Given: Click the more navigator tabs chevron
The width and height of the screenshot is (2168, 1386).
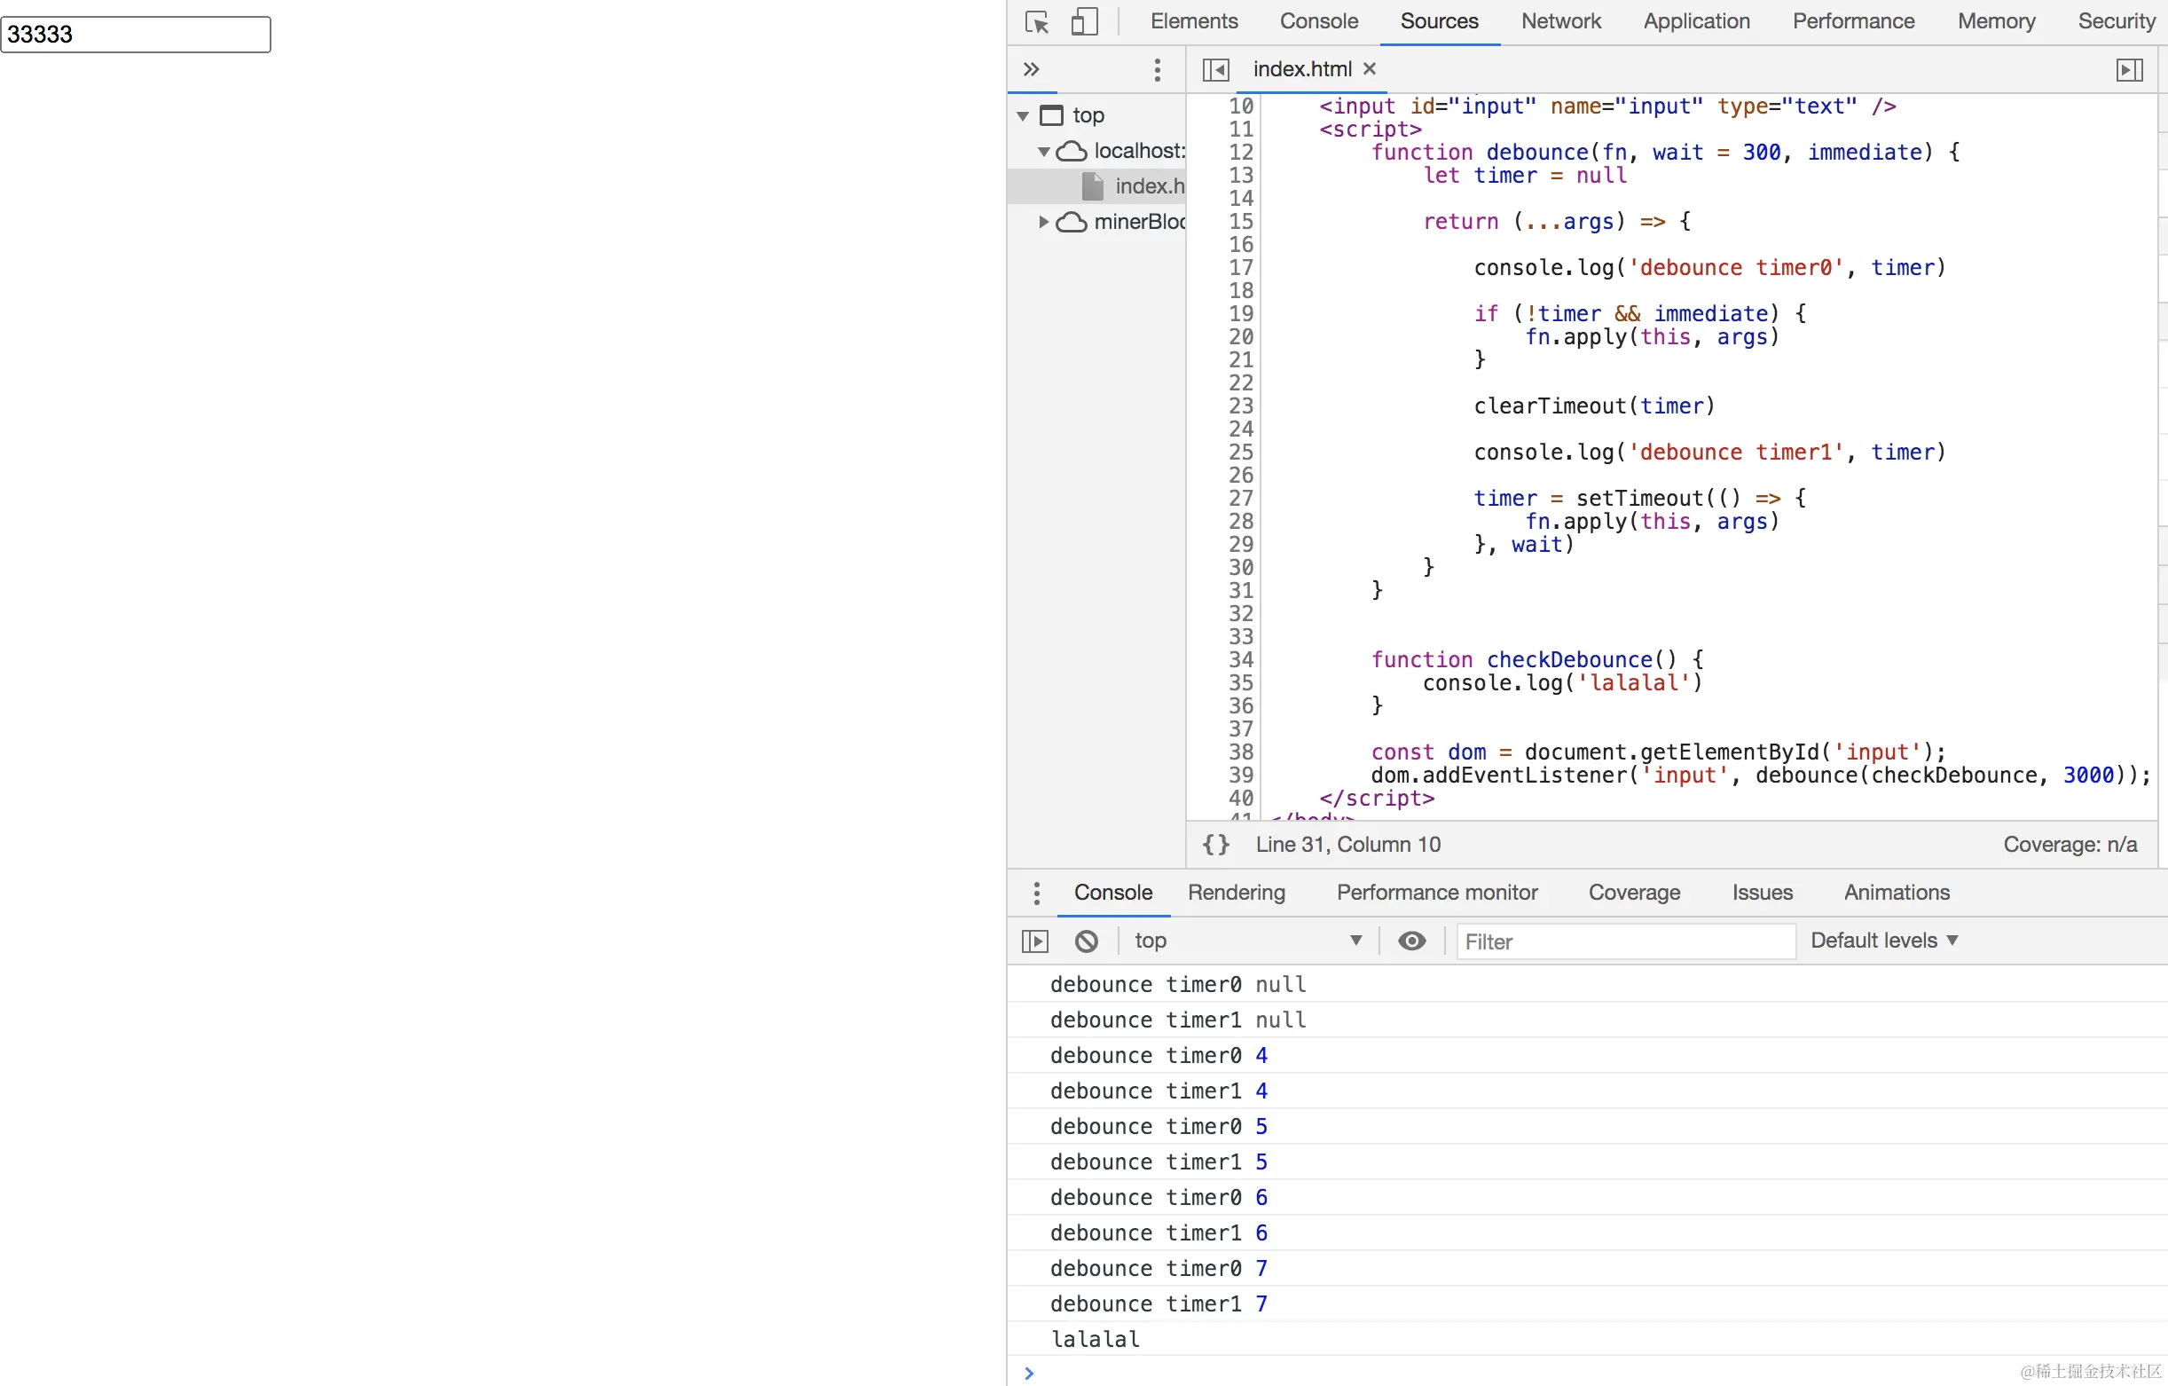Looking at the screenshot, I should 1032,69.
